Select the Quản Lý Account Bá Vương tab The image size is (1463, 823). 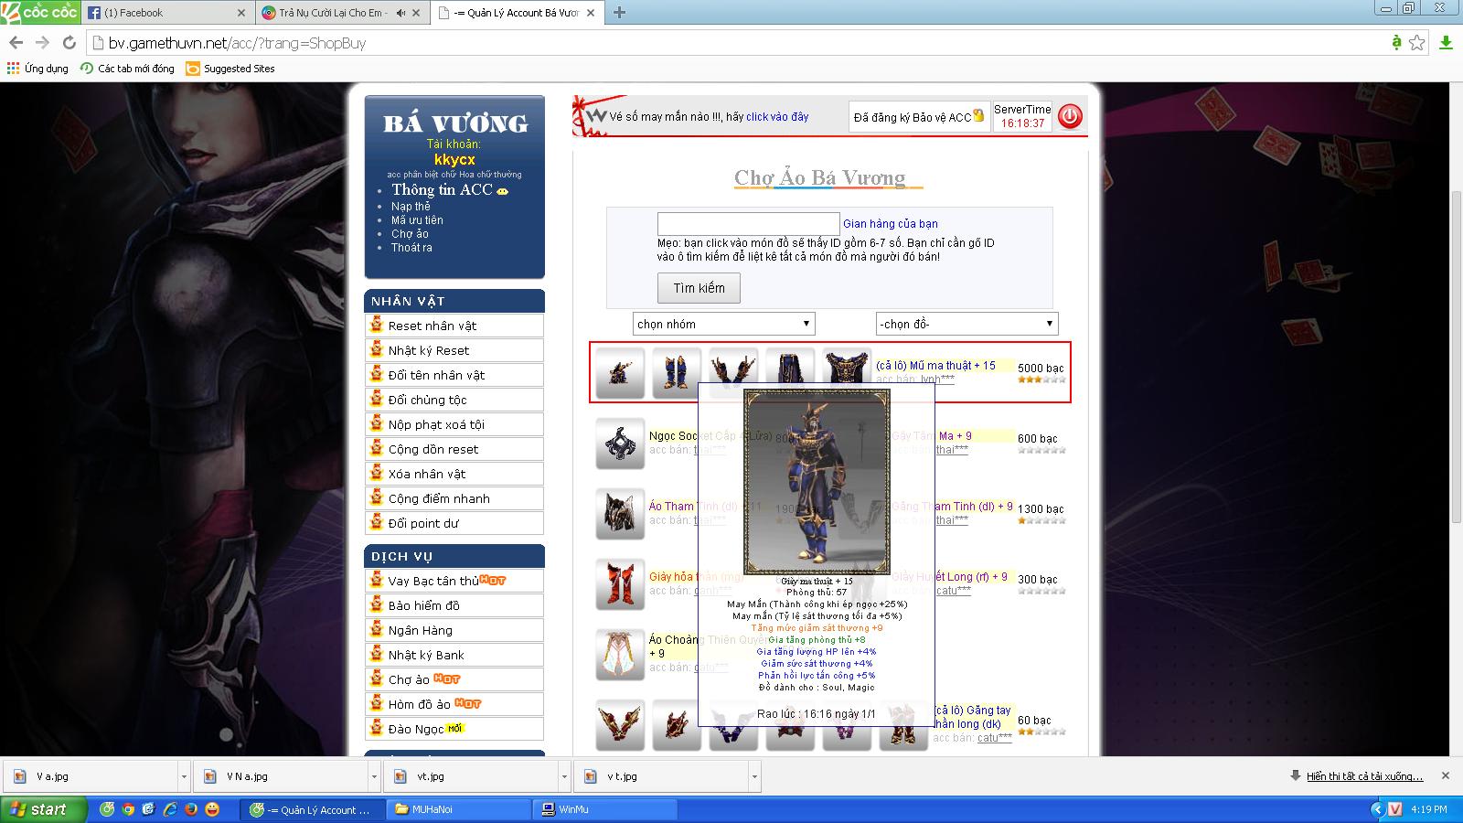pyautogui.click(x=517, y=13)
